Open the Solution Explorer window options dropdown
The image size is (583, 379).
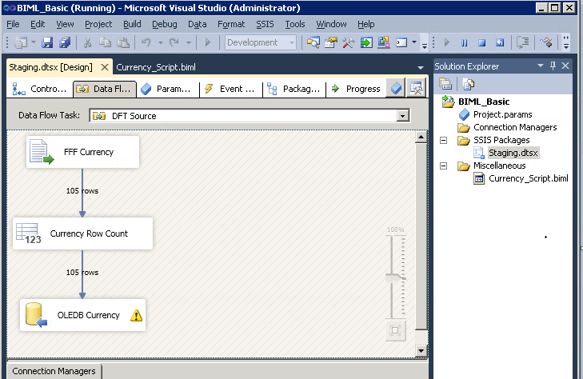click(541, 66)
